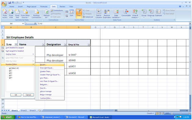The width and height of the screenshot is (192, 120).
Task: Open the Emp Id No filter dropdown
Action: coord(89,45)
